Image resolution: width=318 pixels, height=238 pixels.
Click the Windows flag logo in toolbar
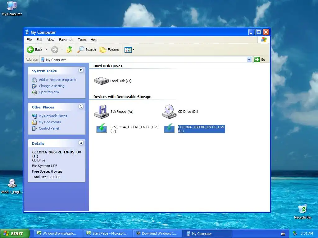coord(264,40)
